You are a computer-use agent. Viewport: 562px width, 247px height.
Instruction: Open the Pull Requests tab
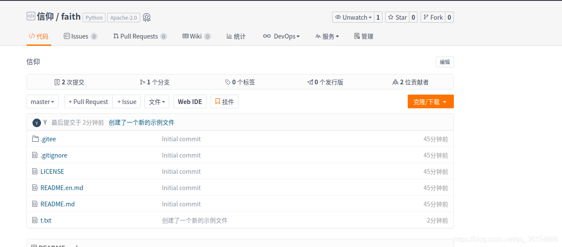click(140, 36)
